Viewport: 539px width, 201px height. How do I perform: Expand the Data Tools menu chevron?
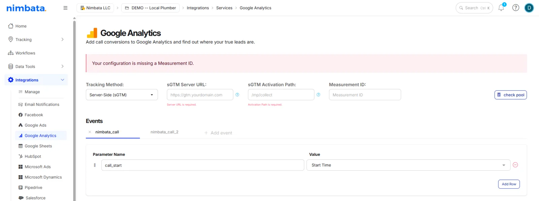62,66
